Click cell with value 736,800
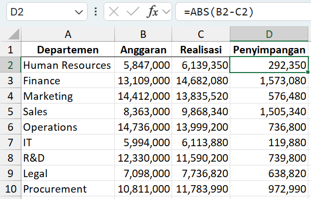311x199 pixels. pyautogui.click(x=269, y=127)
